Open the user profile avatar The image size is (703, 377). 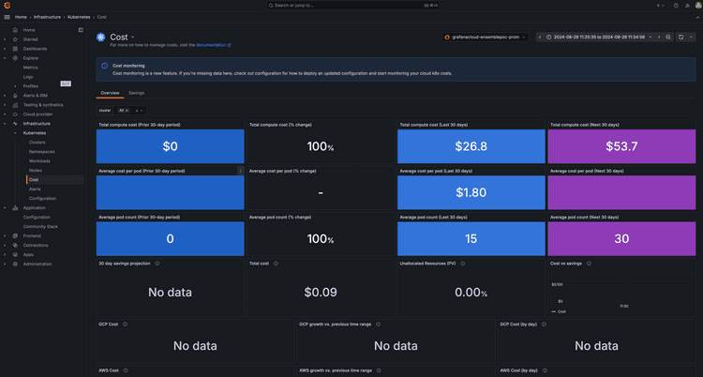698,6
